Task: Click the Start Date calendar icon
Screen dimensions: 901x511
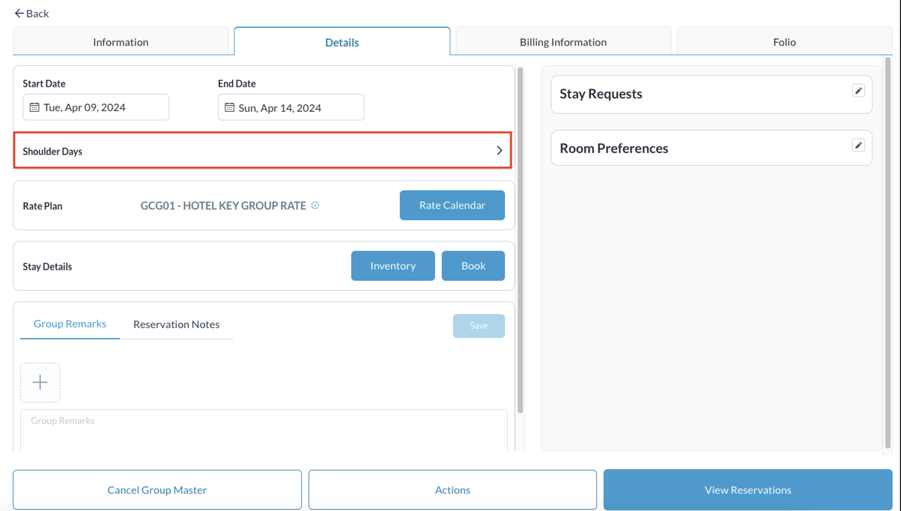Action: [34, 108]
